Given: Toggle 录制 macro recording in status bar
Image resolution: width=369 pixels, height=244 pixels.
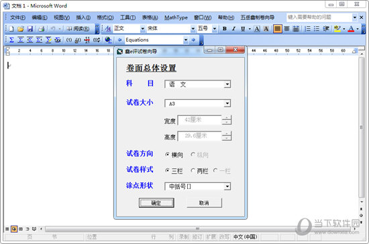Looking at the screenshot, I should (184, 237).
